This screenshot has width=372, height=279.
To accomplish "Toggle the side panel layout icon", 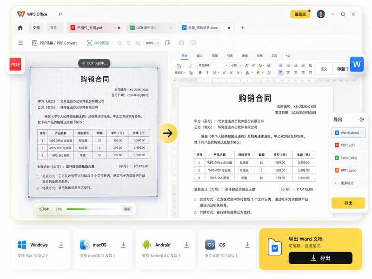I will click(168, 43).
